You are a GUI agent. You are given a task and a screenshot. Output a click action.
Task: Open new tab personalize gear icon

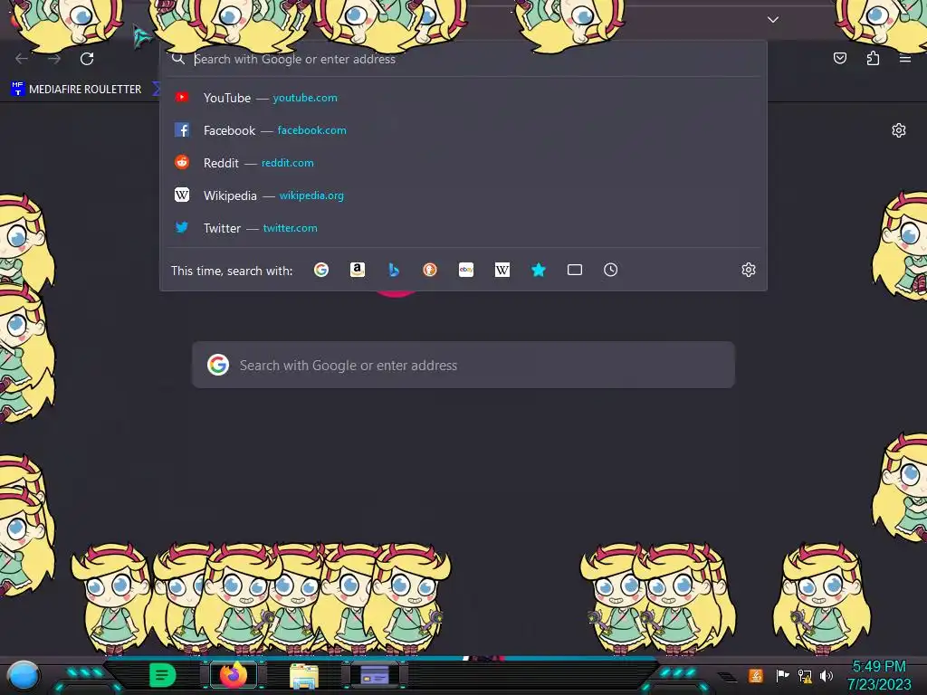tap(899, 130)
